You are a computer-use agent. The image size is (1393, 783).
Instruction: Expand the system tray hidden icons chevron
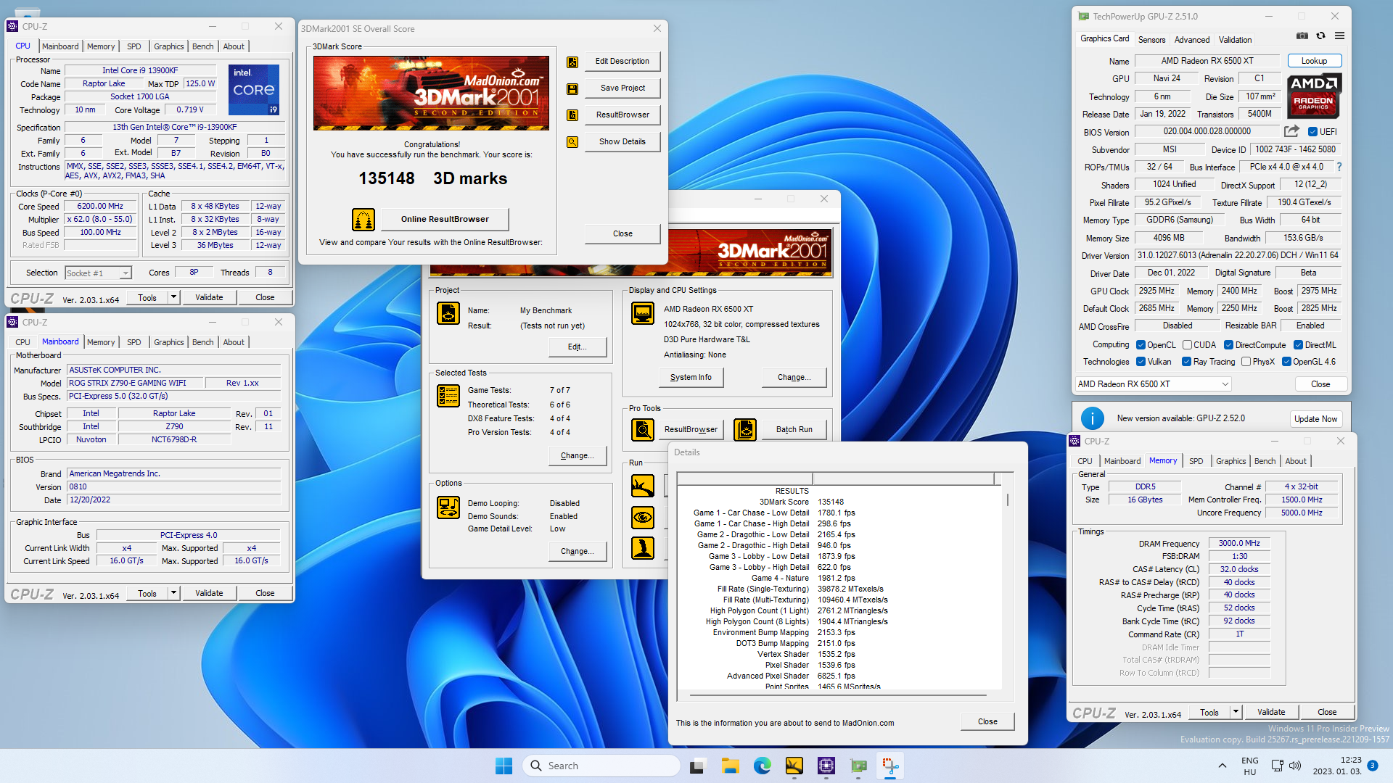pos(1223,766)
